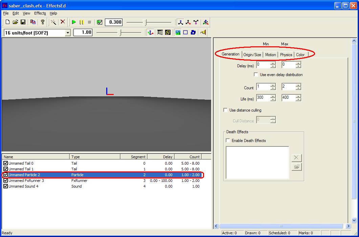Select the purple inverted axis orientation icon
The width and height of the screenshot is (359, 237).
click(x=196, y=22)
